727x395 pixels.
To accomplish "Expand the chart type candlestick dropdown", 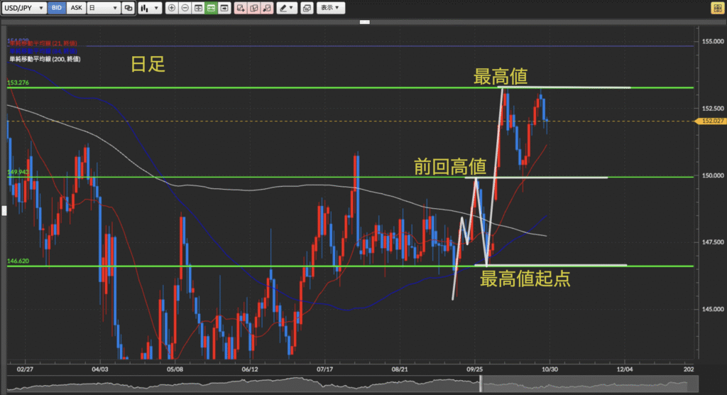I will pyautogui.click(x=148, y=8).
